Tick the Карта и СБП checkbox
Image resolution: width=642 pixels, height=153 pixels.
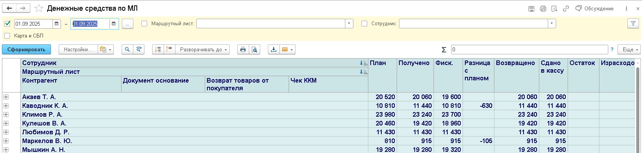[x=7, y=36]
